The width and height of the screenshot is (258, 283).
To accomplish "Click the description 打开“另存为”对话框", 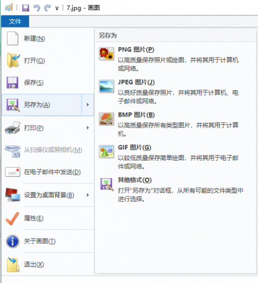I will tap(181, 195).
